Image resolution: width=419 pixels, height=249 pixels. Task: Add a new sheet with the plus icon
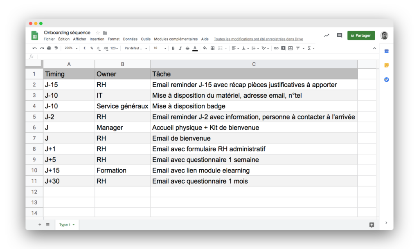40,225
